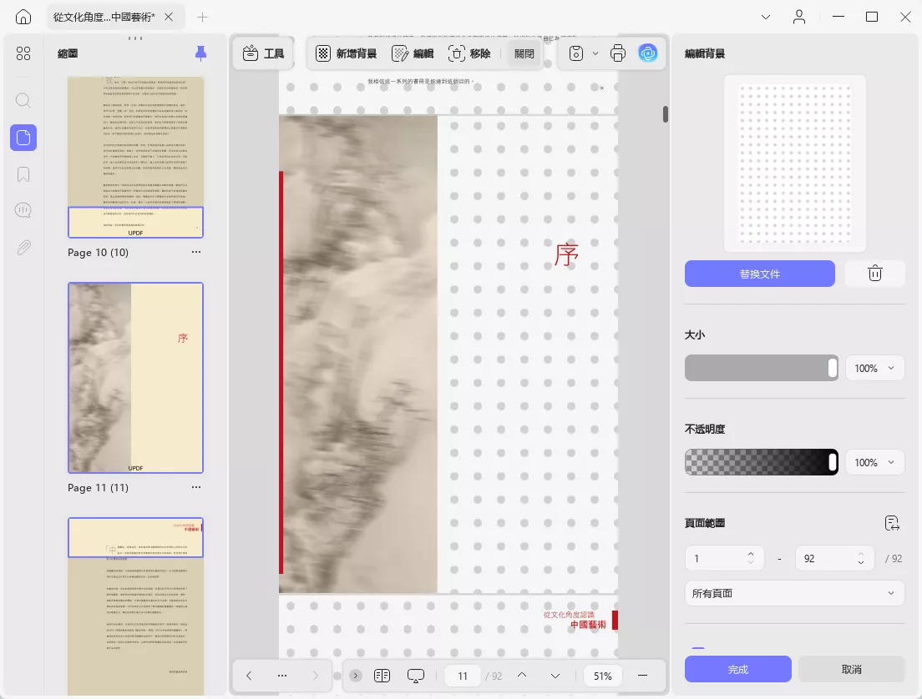
Task: Click the UPDF AI assistant icon
Action: point(647,53)
